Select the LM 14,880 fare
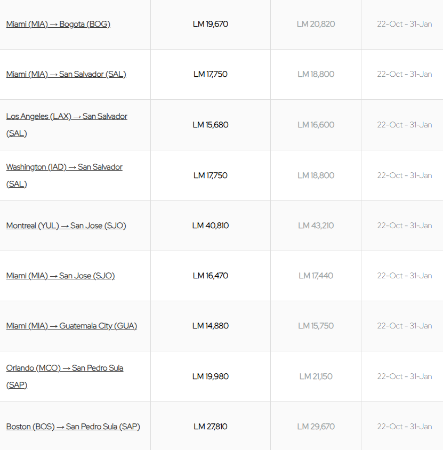Image resolution: width=443 pixels, height=450 pixels. point(211,326)
